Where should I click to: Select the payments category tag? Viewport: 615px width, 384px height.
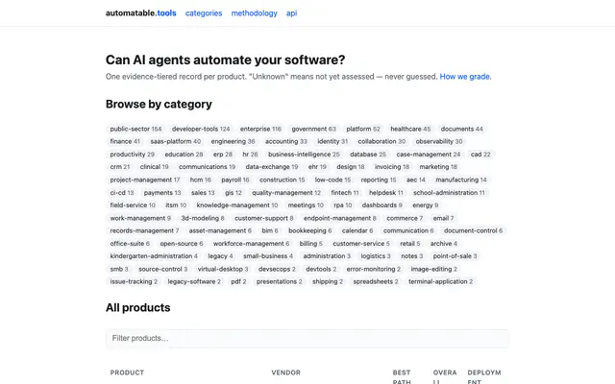pyautogui.click(x=162, y=193)
